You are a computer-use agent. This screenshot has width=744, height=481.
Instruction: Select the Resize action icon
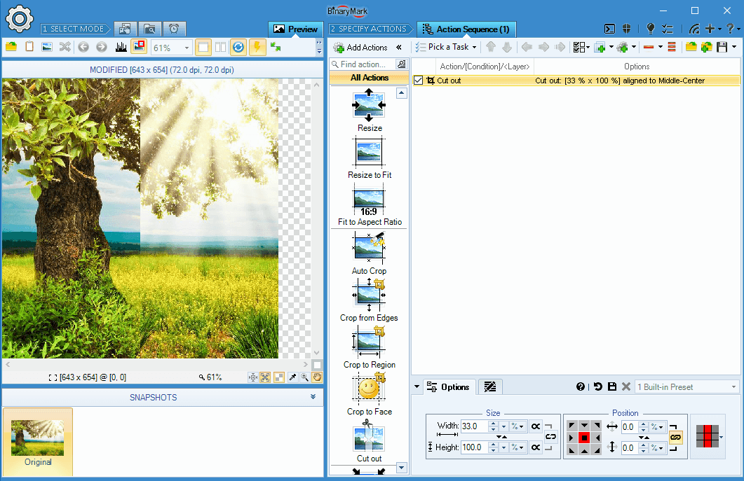369,106
